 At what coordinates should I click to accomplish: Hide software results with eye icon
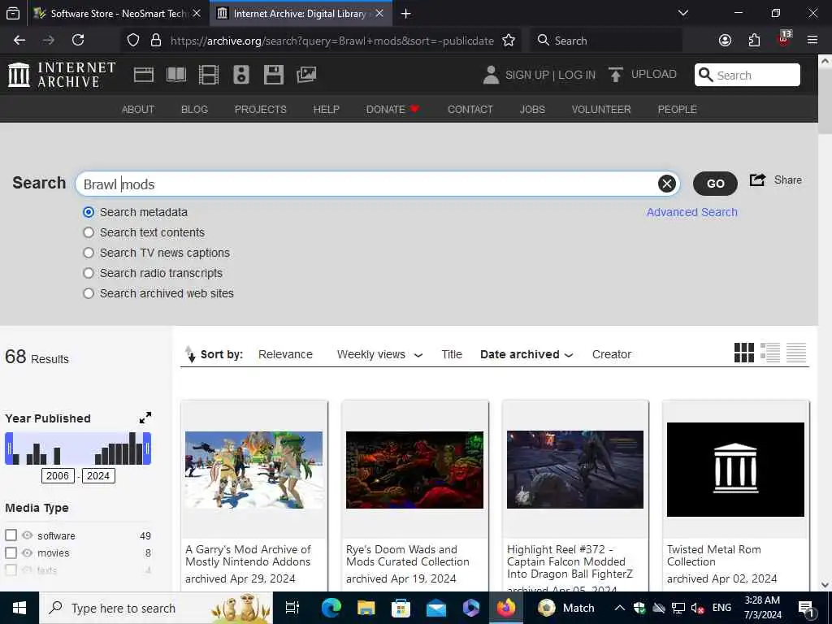coord(27,535)
